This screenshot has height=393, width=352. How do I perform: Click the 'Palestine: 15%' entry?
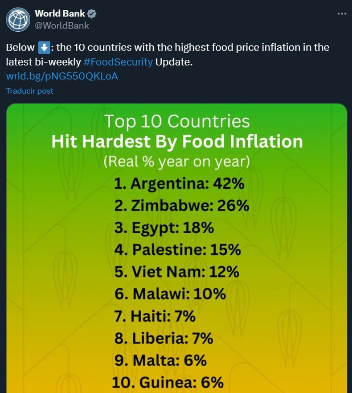click(x=177, y=249)
